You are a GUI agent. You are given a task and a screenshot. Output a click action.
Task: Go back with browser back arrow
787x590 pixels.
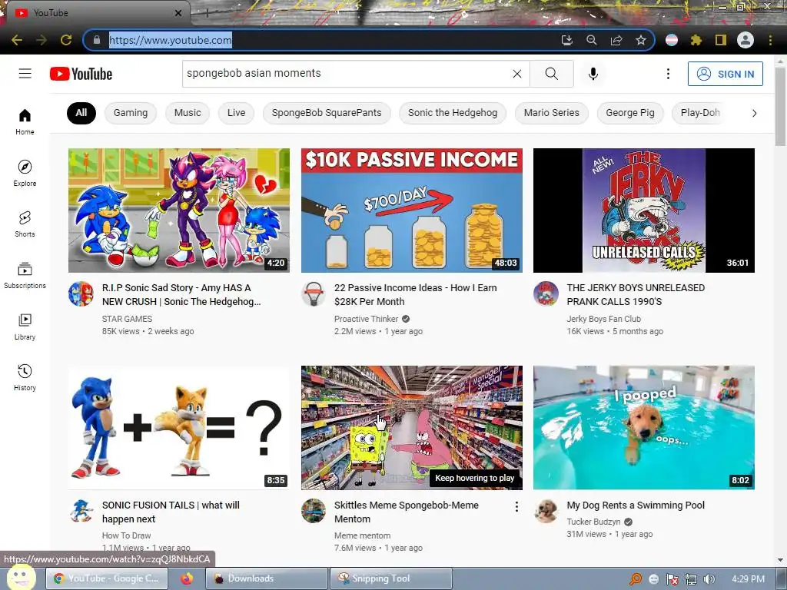point(17,40)
